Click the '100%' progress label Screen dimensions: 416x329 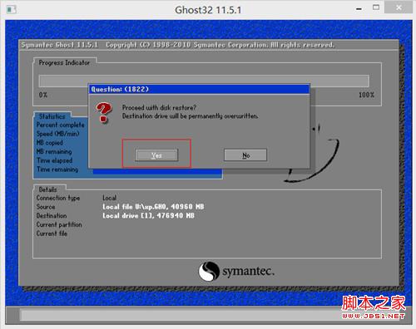[x=367, y=95]
